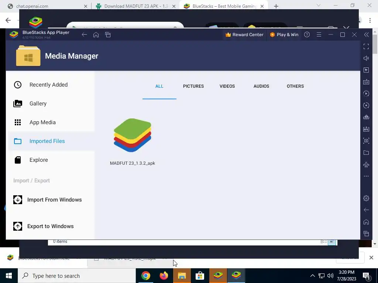Viewport: 378px width, 283px height.
Task: Switch to PICTURES tab
Action: click(193, 86)
